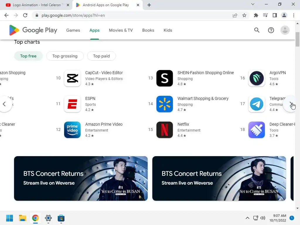Go back to previous page
300x225 pixels.
(6, 15)
